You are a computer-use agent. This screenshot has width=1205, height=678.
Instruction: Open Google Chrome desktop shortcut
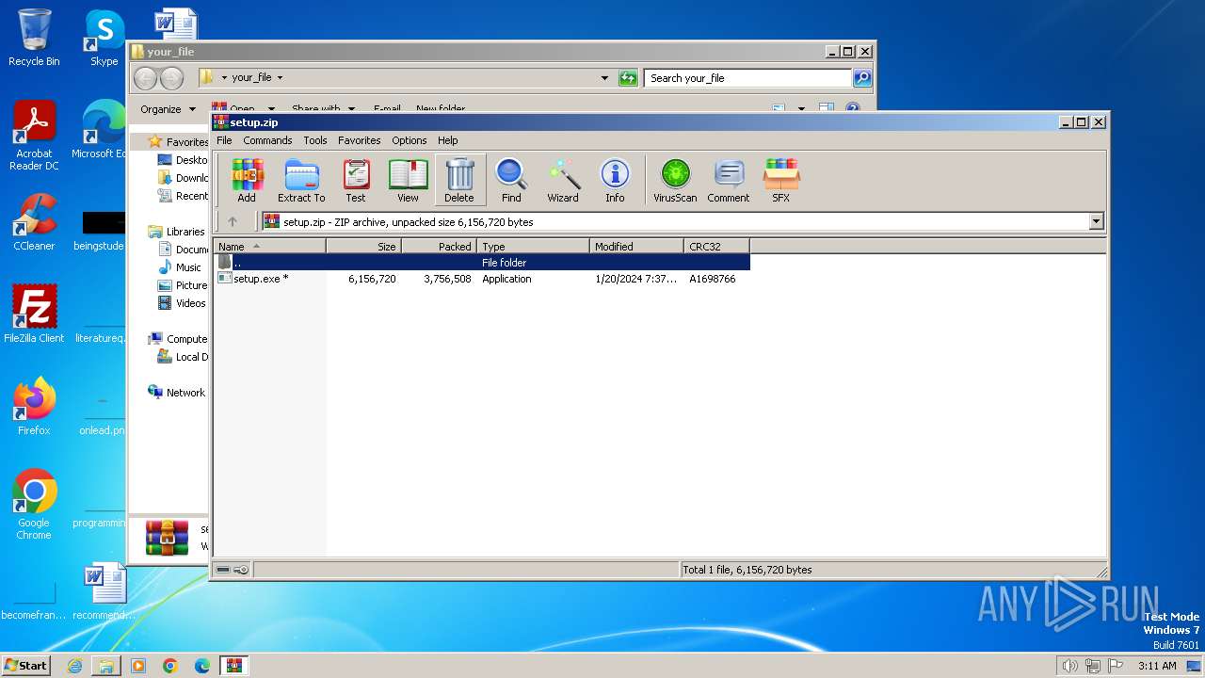34,505
